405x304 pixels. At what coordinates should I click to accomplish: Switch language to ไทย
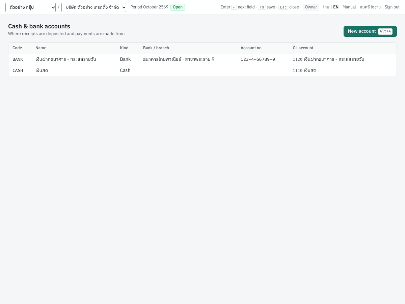(326, 7)
